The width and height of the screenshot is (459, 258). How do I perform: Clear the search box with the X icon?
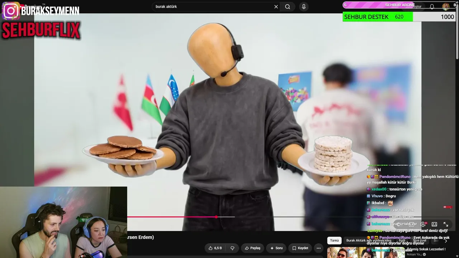tap(276, 6)
